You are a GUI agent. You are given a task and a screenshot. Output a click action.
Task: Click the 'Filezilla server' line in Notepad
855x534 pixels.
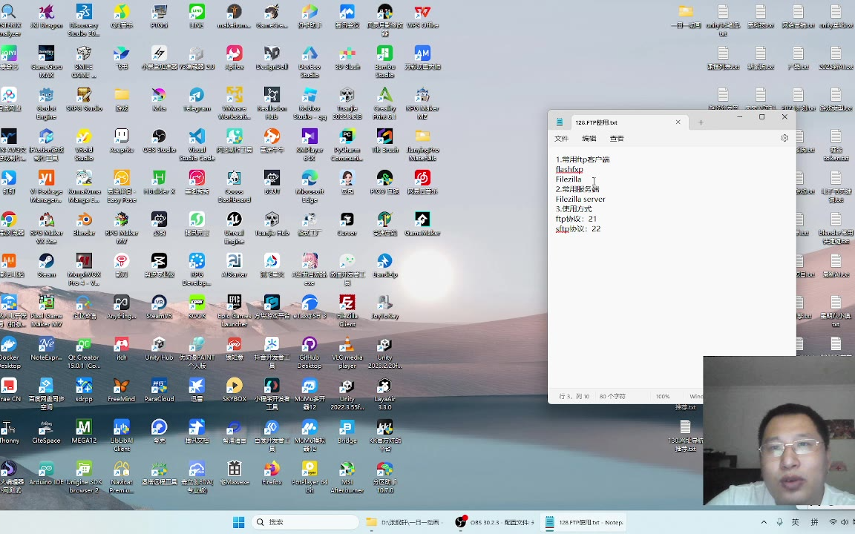[x=580, y=199]
